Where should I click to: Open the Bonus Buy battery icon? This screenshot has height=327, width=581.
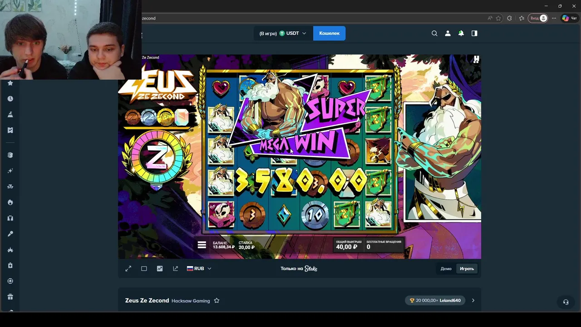10,265
